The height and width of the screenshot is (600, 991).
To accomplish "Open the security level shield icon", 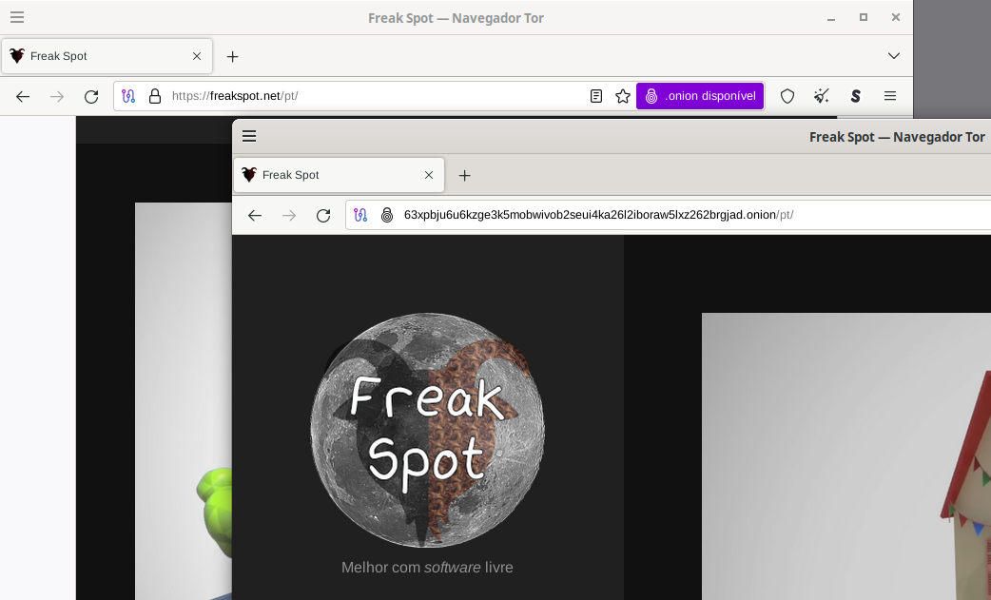I will pyautogui.click(x=787, y=96).
